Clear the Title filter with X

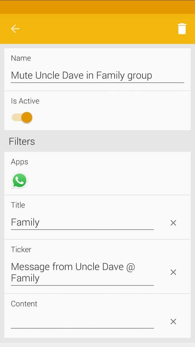pyautogui.click(x=173, y=223)
